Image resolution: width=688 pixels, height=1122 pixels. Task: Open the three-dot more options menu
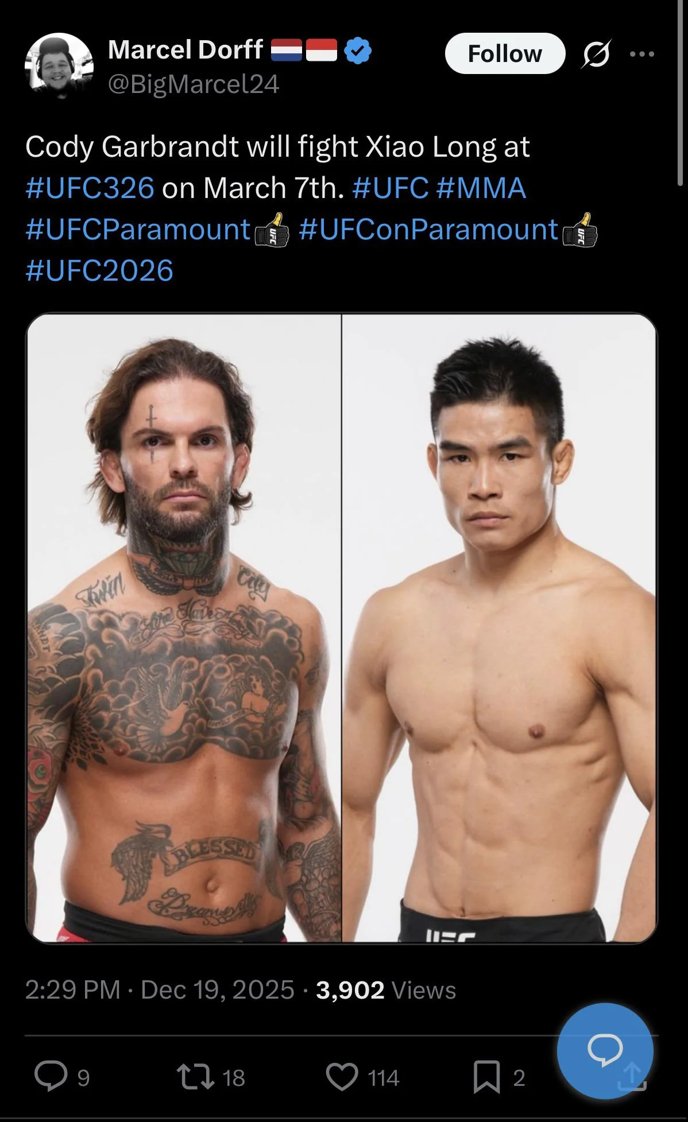click(x=642, y=54)
